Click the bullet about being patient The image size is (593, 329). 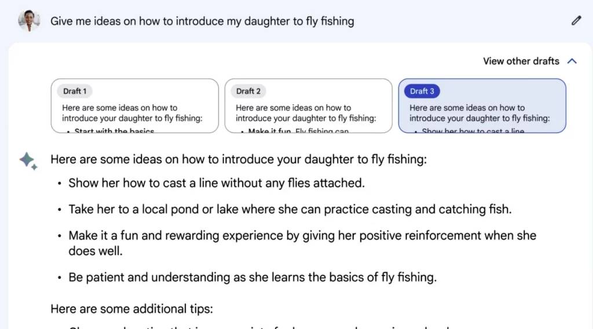pyautogui.click(x=252, y=277)
